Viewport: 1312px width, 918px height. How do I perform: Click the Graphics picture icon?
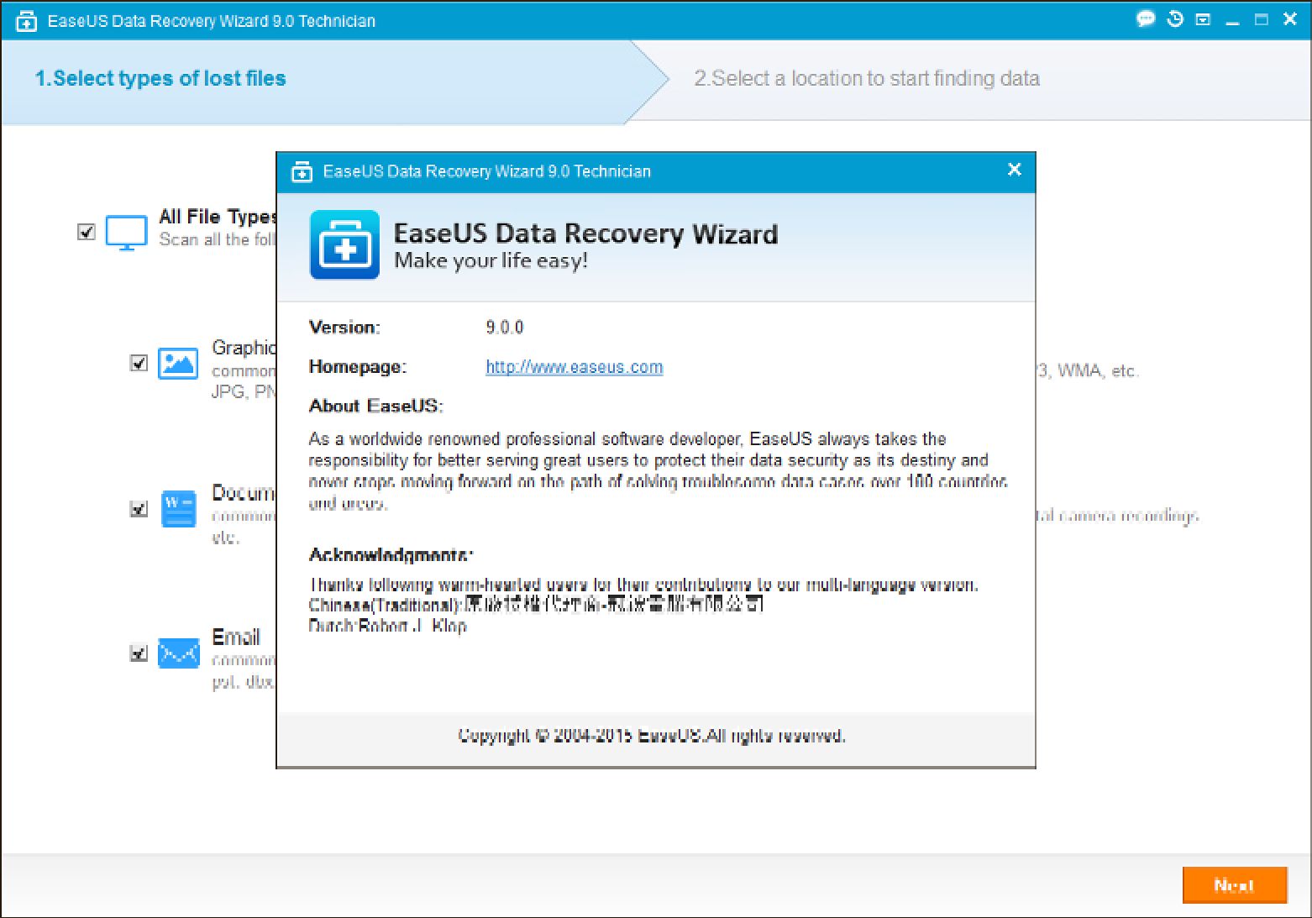point(178,363)
